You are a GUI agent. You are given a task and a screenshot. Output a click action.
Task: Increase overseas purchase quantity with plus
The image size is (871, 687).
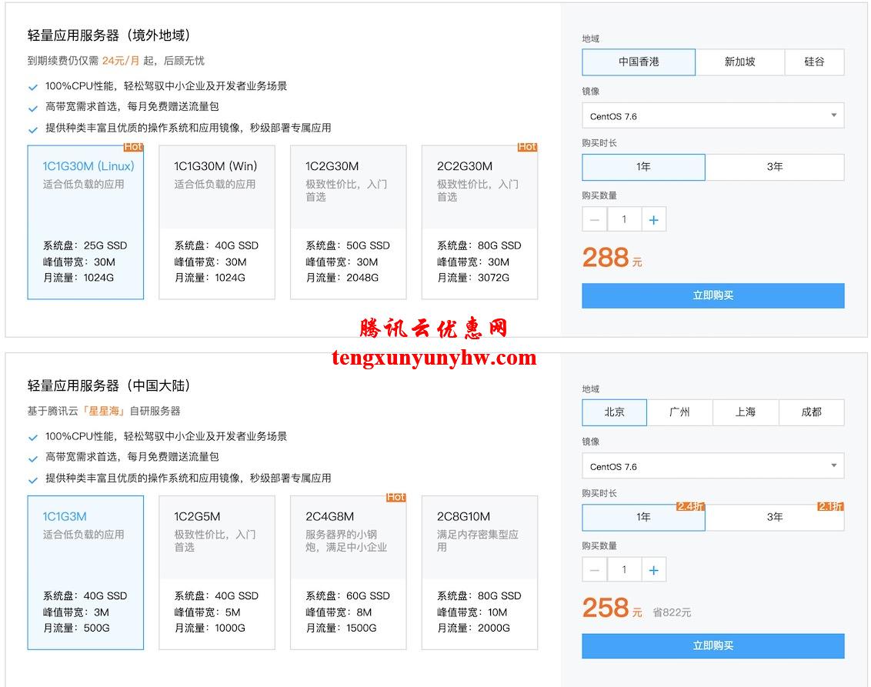(x=654, y=220)
